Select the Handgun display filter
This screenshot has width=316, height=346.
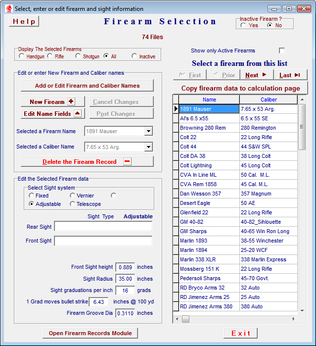pyautogui.click(x=22, y=56)
